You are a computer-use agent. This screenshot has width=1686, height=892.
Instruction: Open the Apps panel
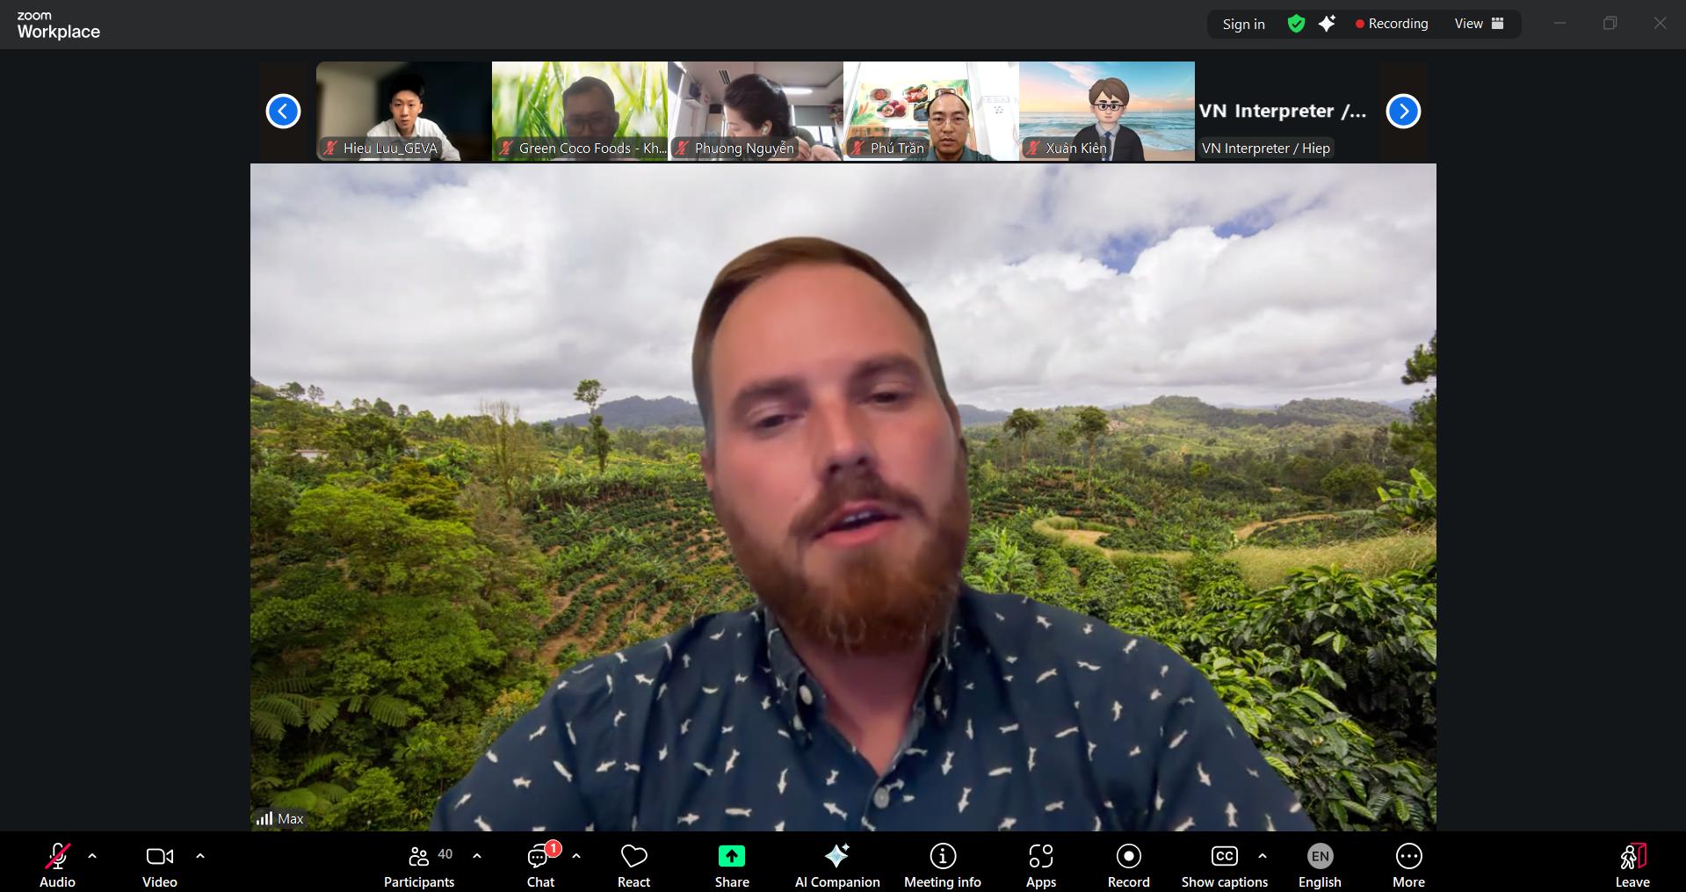1040,866
